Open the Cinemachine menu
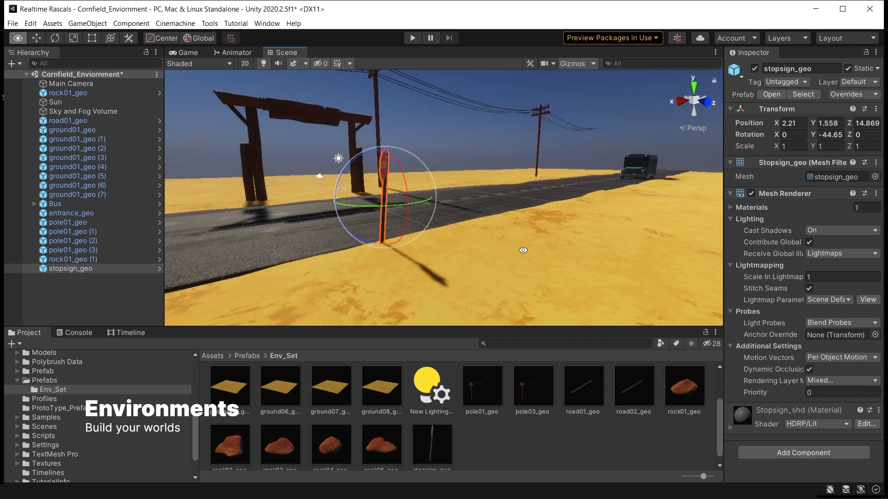Screen dimensions: 888x499 click(175, 23)
